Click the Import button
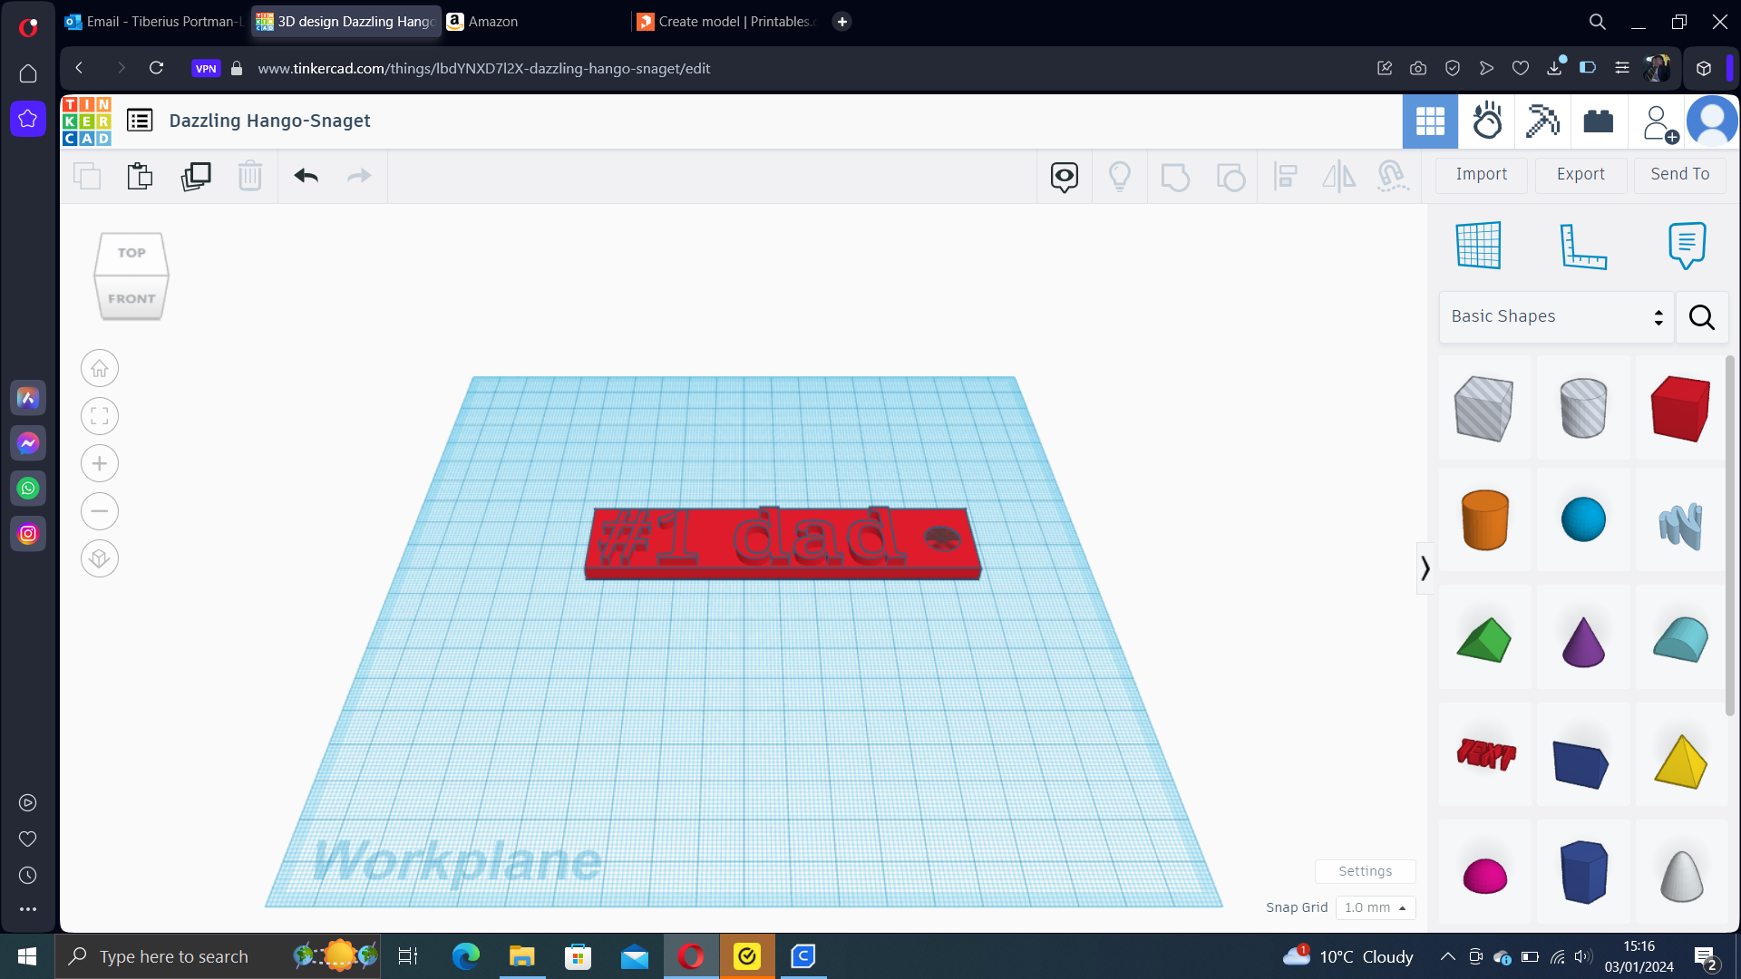Screen dimensions: 1741x979 pyautogui.click(x=1481, y=173)
